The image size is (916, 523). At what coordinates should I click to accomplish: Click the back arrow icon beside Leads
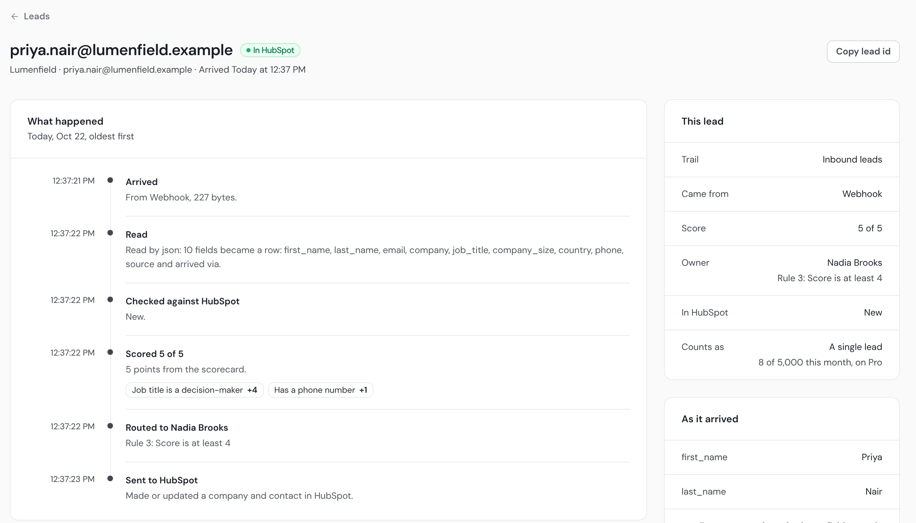(x=14, y=16)
